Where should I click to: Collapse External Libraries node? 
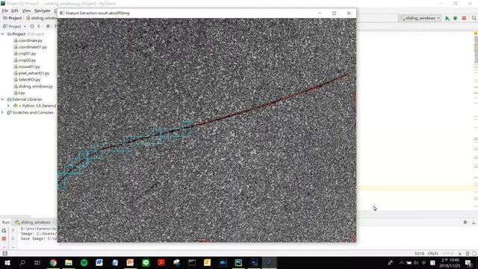coord(3,99)
